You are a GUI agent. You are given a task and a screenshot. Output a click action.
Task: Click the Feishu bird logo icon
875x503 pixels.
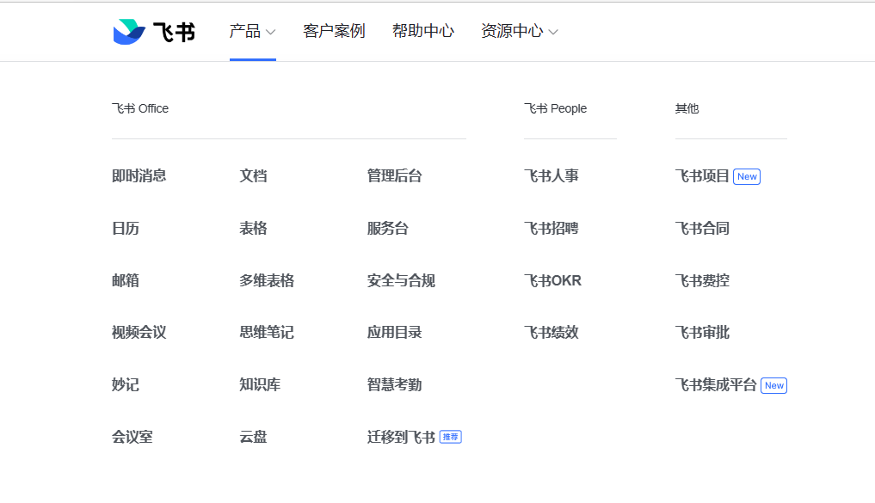pyautogui.click(x=129, y=31)
